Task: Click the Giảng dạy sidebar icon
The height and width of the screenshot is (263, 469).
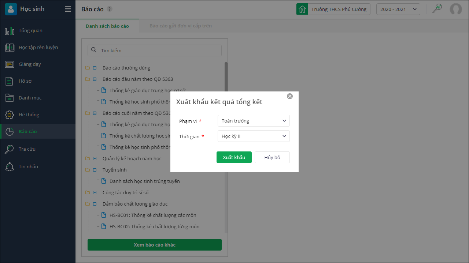Action: 10,64
